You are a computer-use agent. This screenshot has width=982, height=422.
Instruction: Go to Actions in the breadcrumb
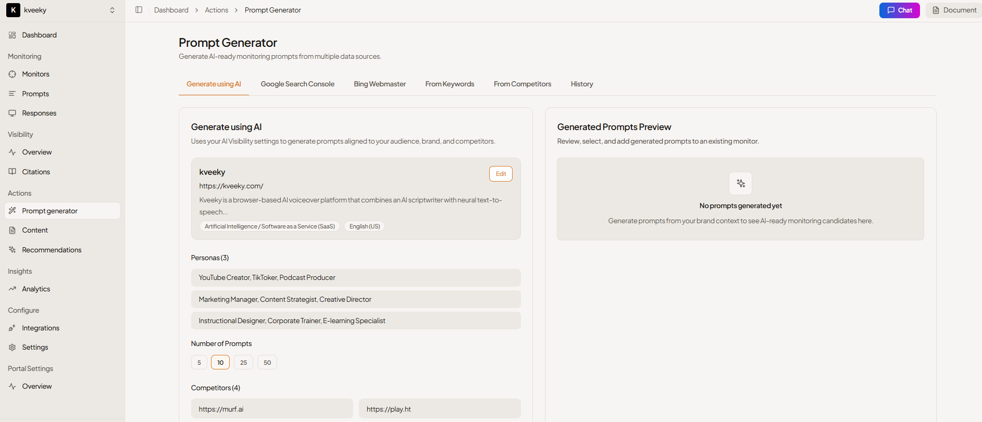pos(216,10)
